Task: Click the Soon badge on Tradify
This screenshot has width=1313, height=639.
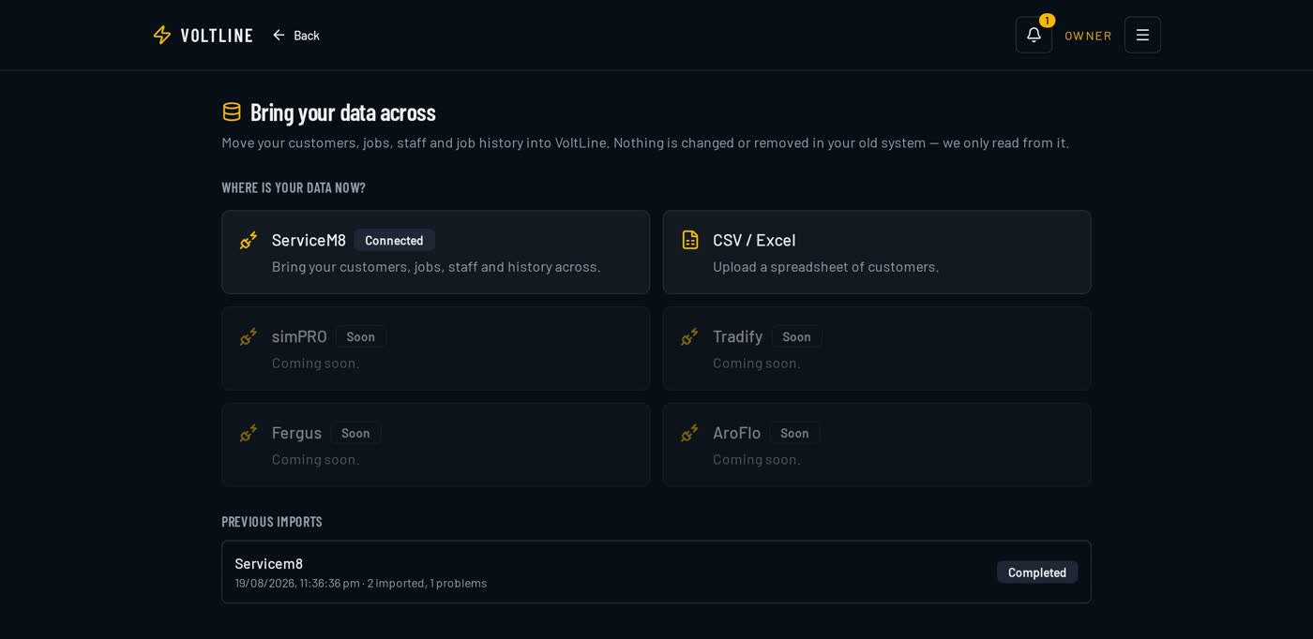Action: 796,336
